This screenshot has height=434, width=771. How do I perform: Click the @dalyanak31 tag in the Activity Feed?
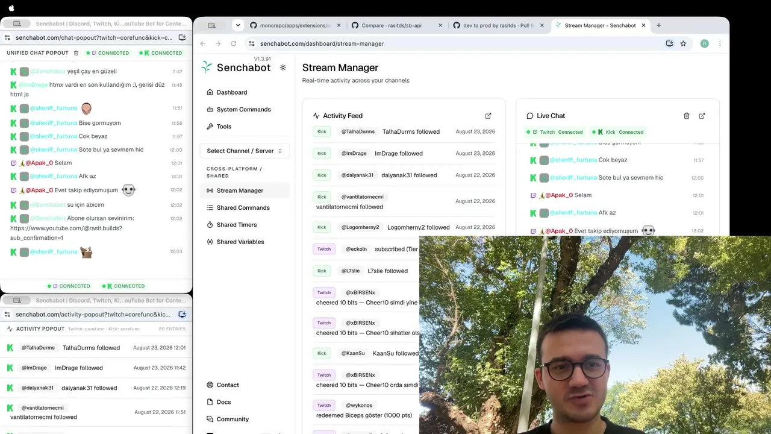tap(357, 175)
